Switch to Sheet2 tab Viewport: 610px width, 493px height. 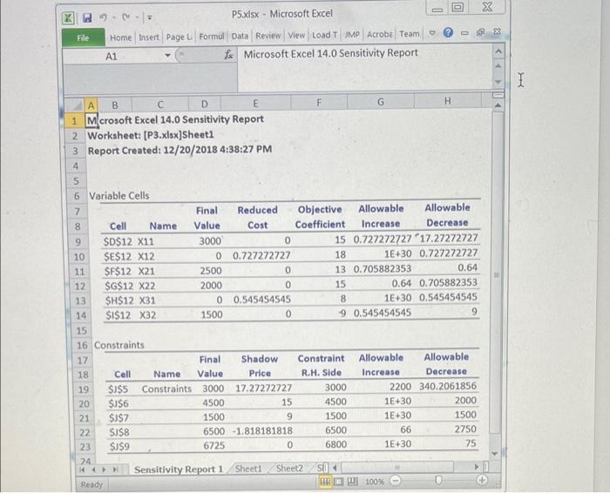point(289,469)
